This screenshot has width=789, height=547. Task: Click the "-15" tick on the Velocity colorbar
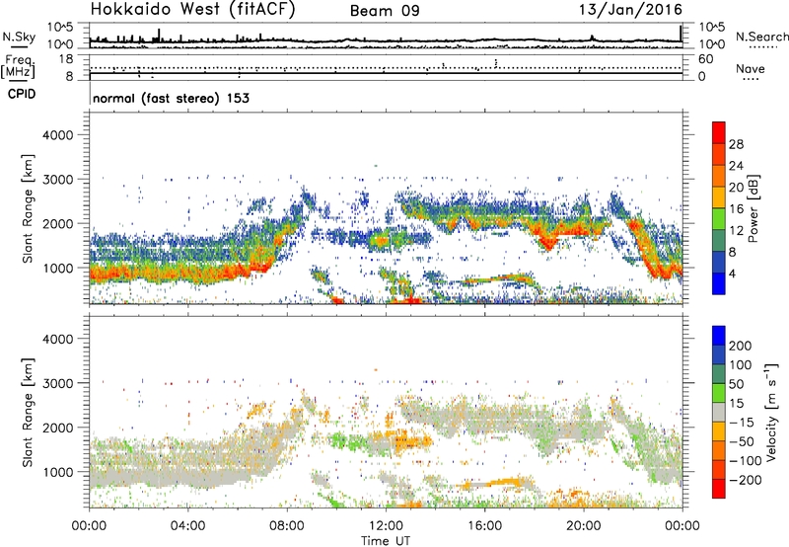pos(742,423)
